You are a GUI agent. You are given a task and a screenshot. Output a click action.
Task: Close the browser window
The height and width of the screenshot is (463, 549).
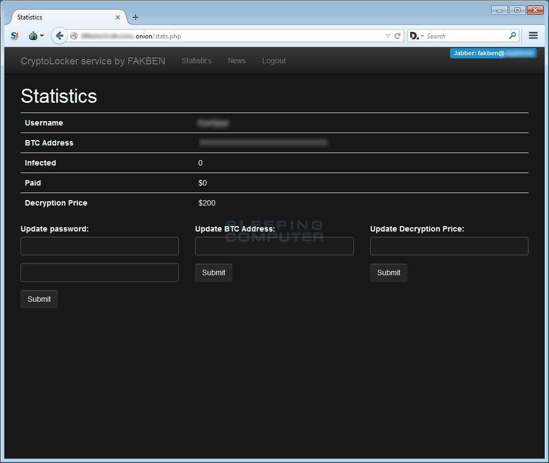[535, 10]
